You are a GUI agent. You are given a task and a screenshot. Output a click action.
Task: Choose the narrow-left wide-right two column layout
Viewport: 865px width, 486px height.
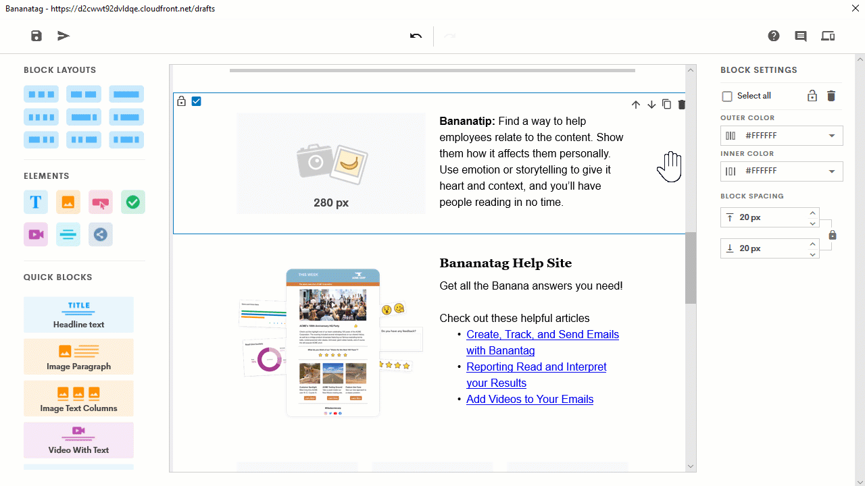[126, 117]
